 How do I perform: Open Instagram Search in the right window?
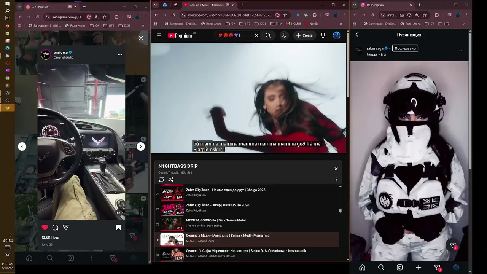pos(381,268)
